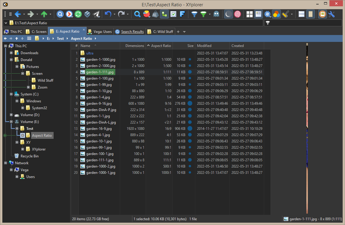Click the dice icon in the toolbar
The image size is (345, 225).
[x=87, y=14]
